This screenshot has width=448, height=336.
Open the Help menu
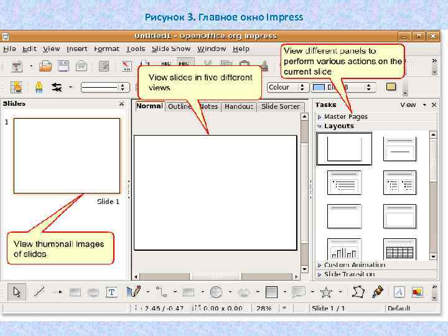(x=241, y=49)
